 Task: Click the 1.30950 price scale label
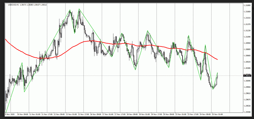(x=247, y=43)
